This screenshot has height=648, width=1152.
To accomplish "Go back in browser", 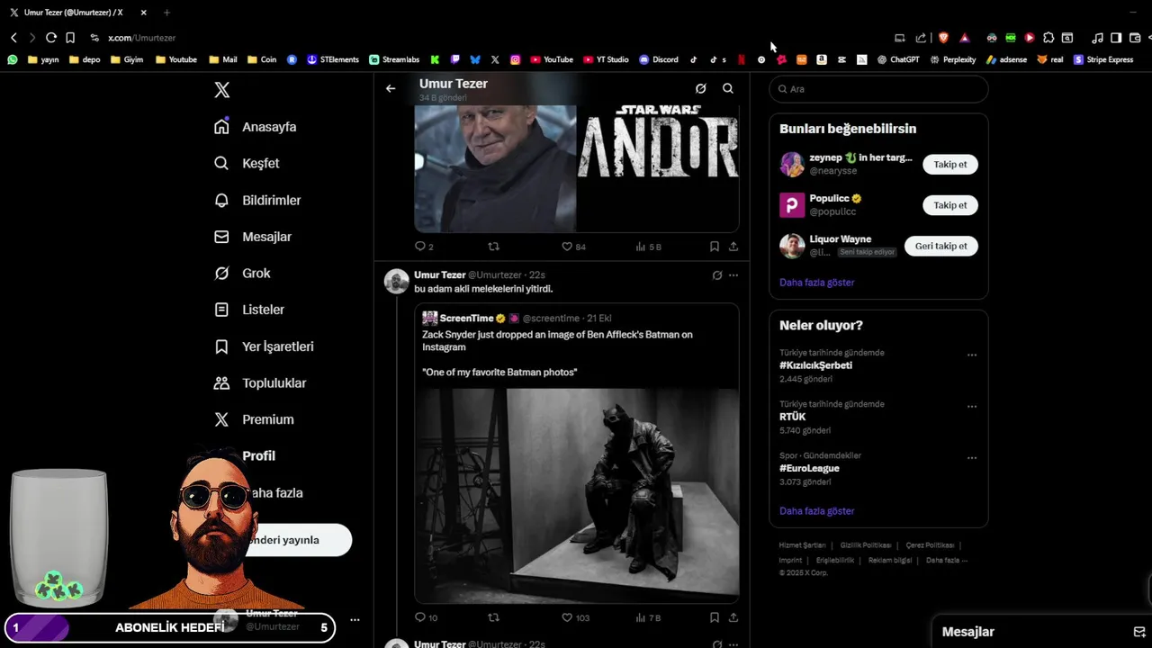I will tap(13, 38).
